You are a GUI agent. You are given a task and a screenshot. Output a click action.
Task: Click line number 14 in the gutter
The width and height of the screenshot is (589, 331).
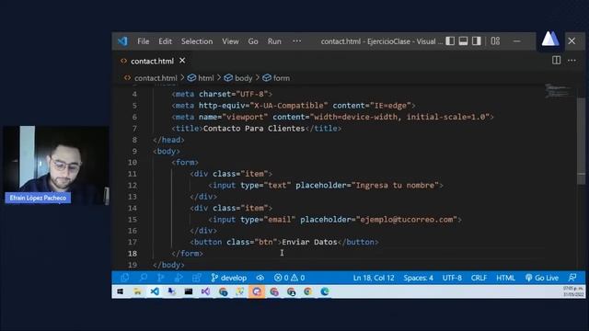point(133,208)
